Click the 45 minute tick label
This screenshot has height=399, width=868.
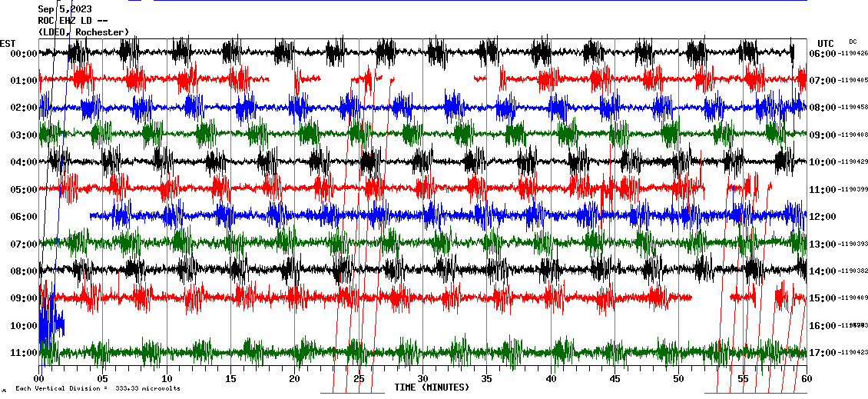(615, 378)
